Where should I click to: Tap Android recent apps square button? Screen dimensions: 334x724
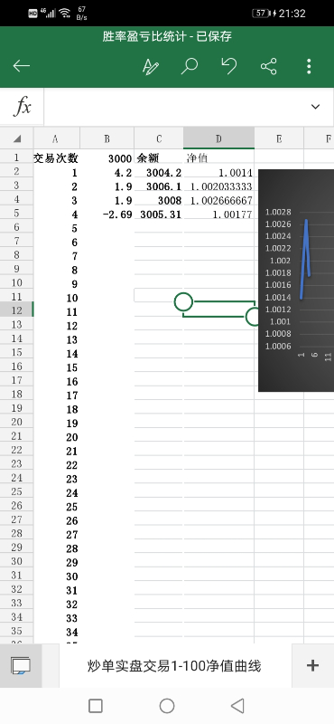click(x=96, y=706)
